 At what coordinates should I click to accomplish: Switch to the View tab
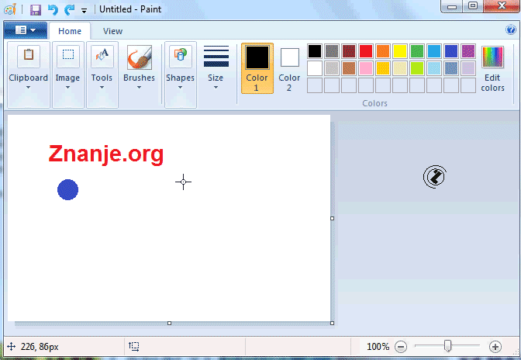point(112,31)
